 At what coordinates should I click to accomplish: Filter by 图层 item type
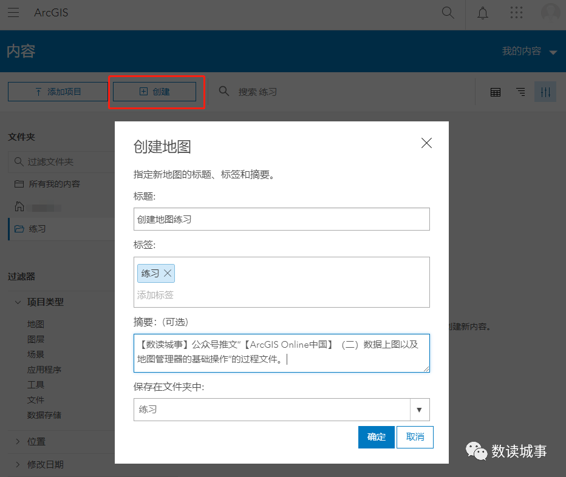tap(36, 339)
